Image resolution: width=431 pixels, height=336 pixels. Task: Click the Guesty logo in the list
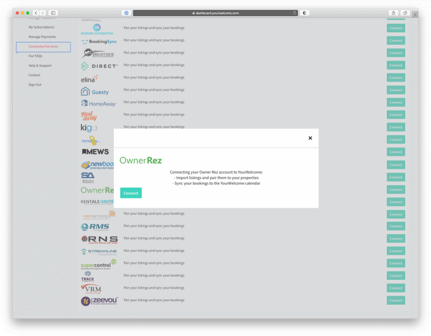[x=95, y=92]
